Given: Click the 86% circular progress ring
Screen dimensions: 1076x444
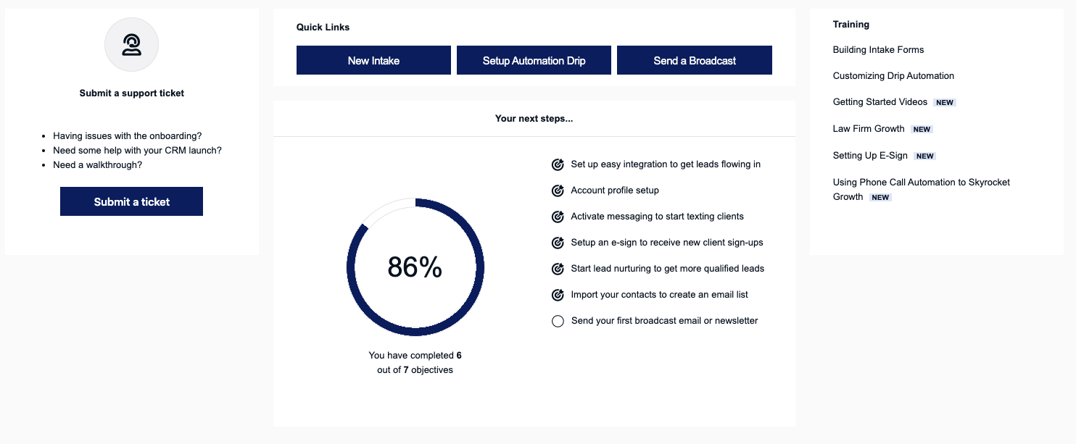Looking at the screenshot, I should [415, 267].
